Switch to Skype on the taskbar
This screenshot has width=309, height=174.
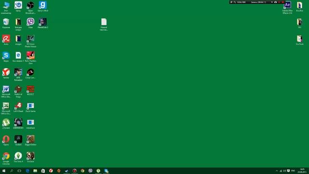(106, 171)
